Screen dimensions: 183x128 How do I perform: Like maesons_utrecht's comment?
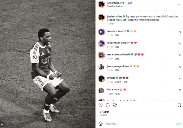[x=180, y=32]
